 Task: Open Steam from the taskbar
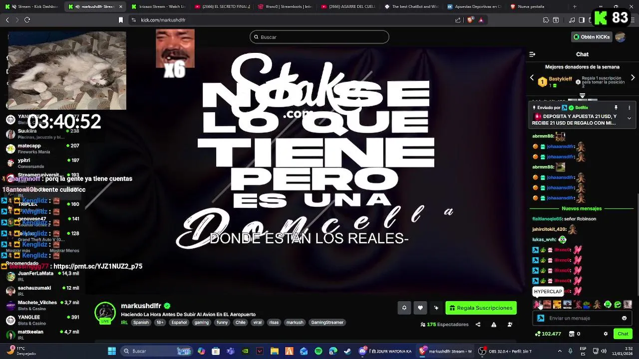pyautogui.click(x=347, y=351)
